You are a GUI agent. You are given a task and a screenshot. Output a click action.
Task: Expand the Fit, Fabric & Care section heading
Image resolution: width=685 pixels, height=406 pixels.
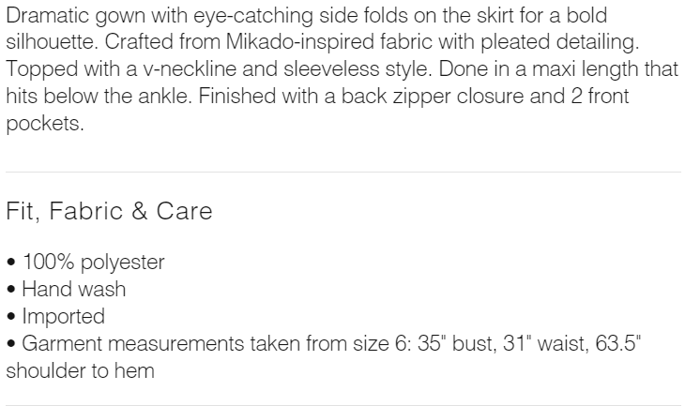109,211
